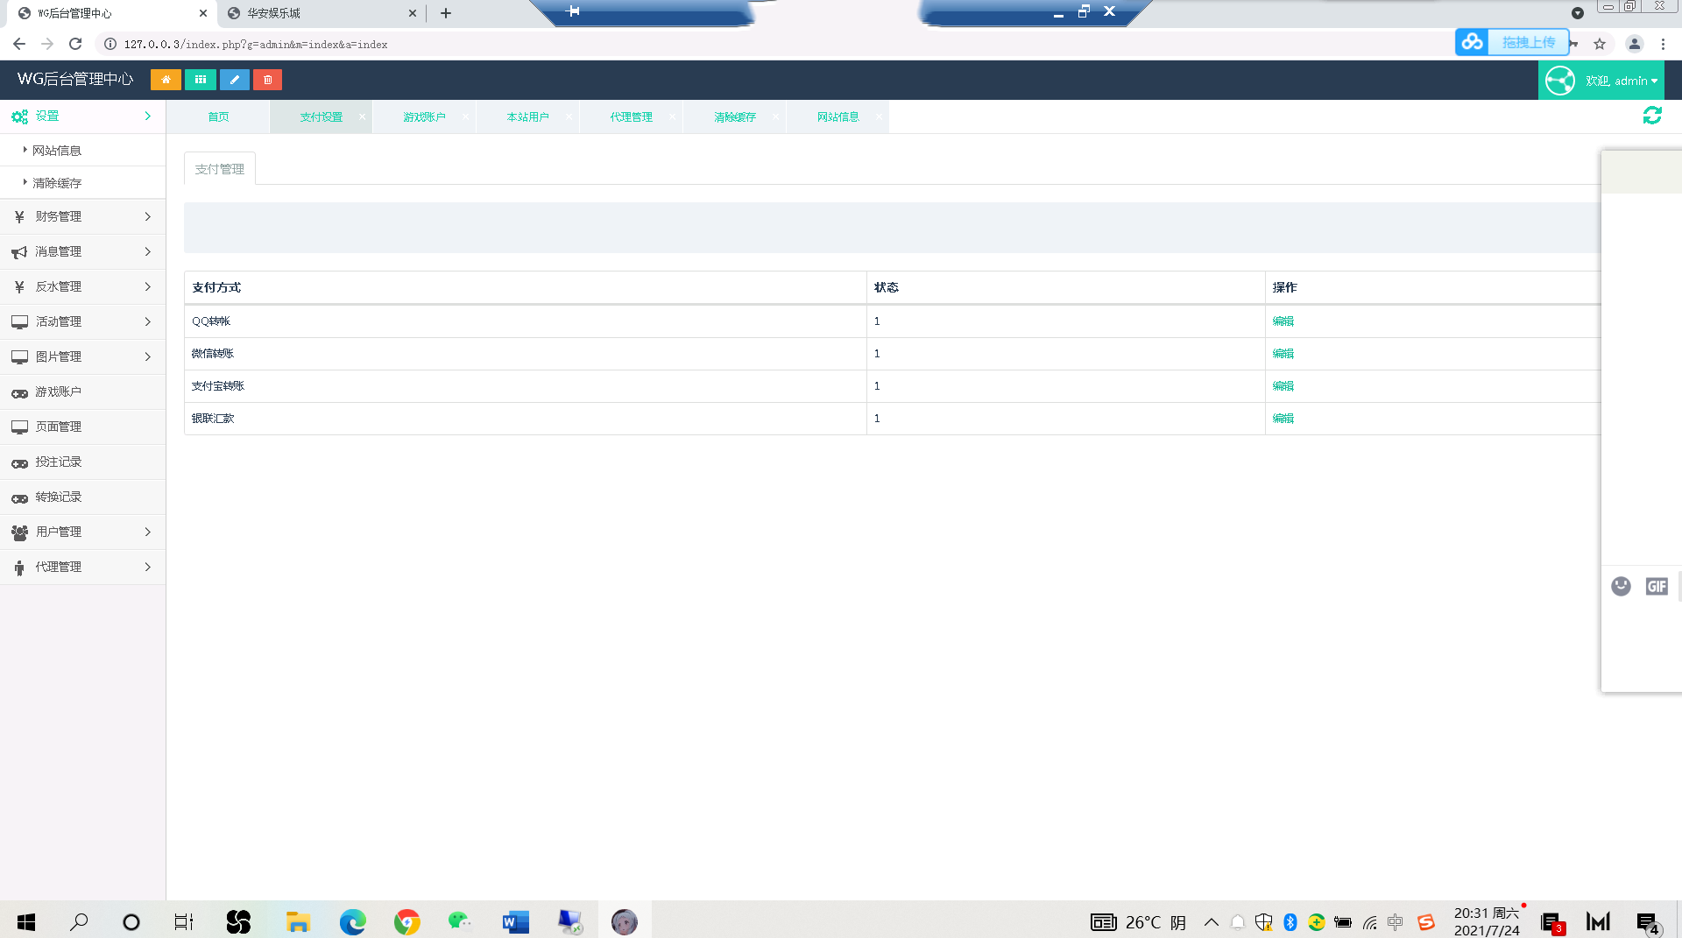Screen dimensions: 1682x938
Task: Open WeChat from the taskbar
Action: click(x=459, y=921)
